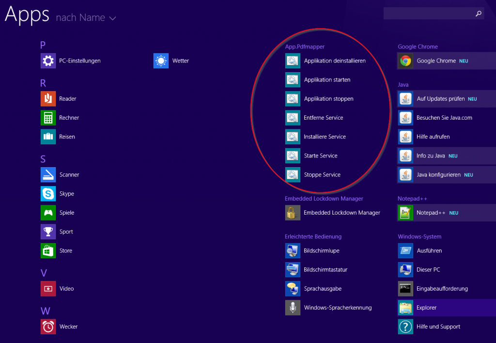This screenshot has height=343, width=496.
Task: Launch the Wecker alarm clock icon
Action: click(x=48, y=327)
